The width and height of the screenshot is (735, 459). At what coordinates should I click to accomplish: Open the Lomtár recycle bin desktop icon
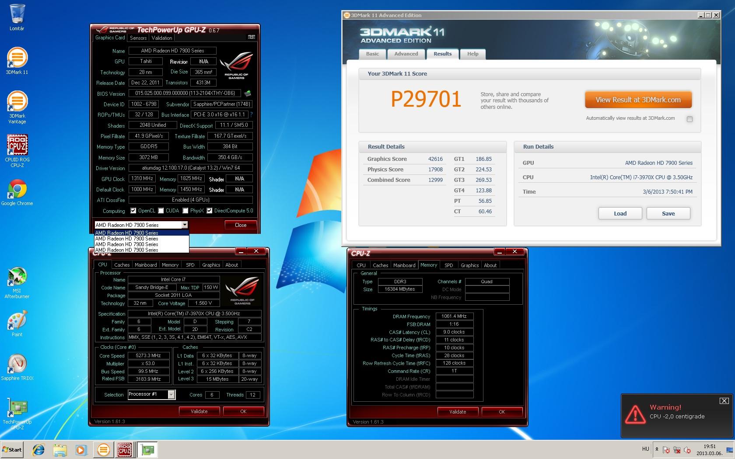[x=17, y=17]
